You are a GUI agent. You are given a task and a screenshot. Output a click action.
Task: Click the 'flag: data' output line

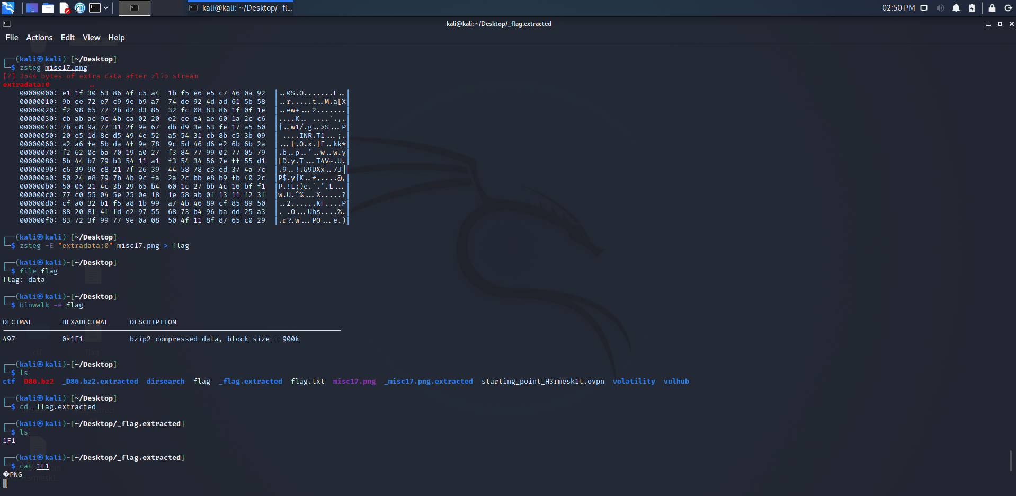click(24, 280)
